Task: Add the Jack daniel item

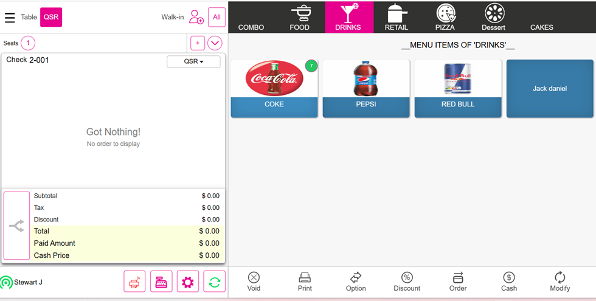Action: [x=549, y=89]
